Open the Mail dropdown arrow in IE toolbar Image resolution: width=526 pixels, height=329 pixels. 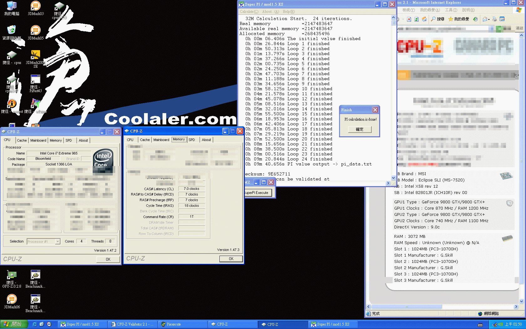pos(489,19)
